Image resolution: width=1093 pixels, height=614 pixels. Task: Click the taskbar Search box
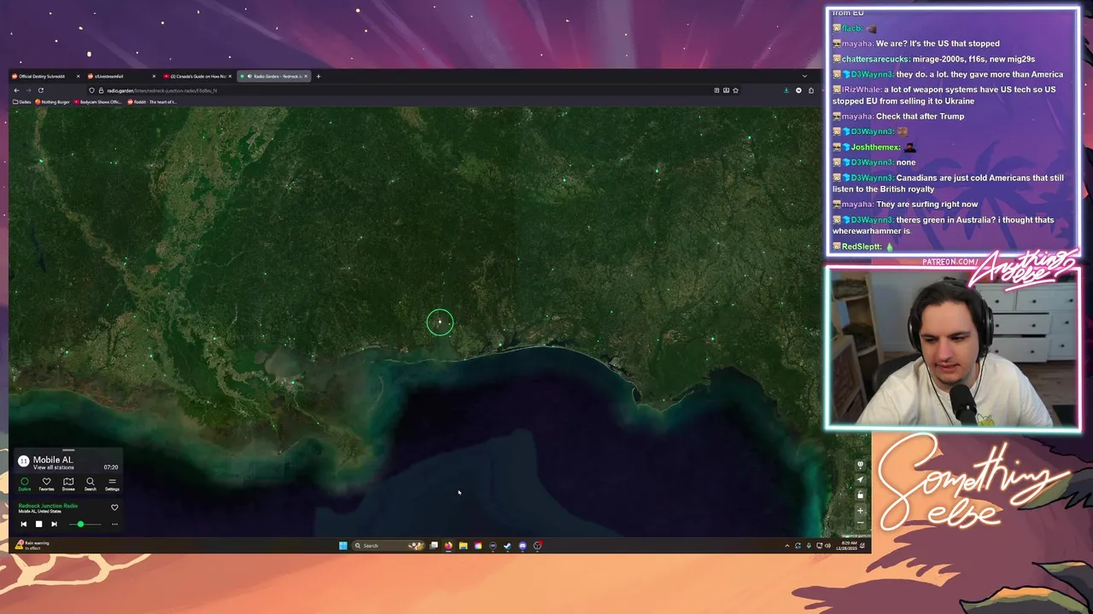click(388, 546)
